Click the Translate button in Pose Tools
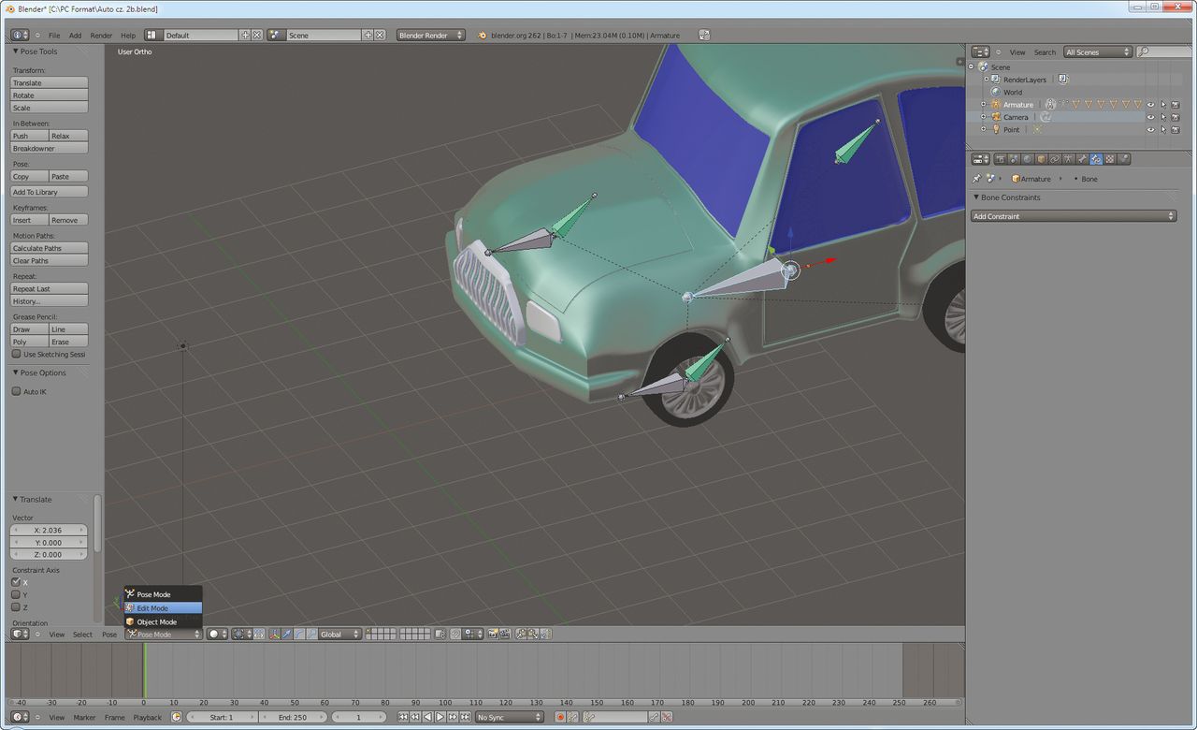 [x=49, y=82]
